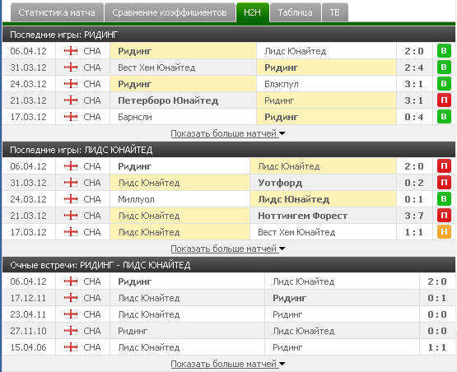The width and height of the screenshot is (457, 372).
Task: Click Блэкпул team name
Action: 282,84
